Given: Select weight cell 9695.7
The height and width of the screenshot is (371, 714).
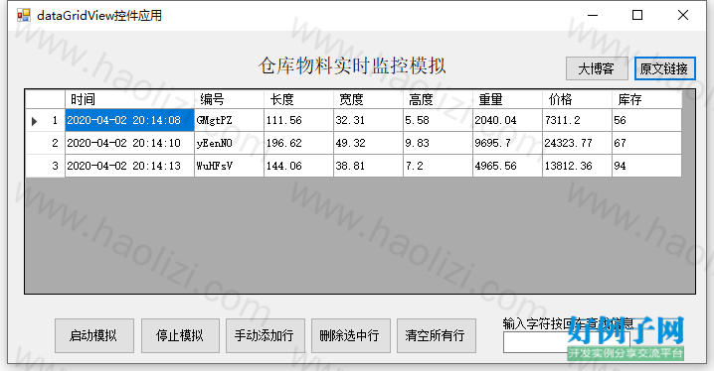Looking at the screenshot, I should [508, 143].
